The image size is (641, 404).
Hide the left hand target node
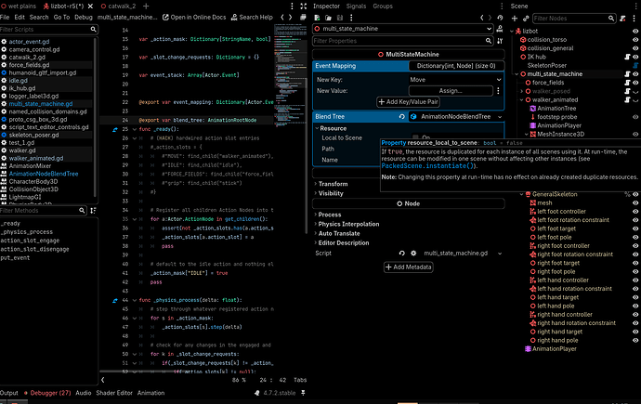pyautogui.click(x=635, y=297)
